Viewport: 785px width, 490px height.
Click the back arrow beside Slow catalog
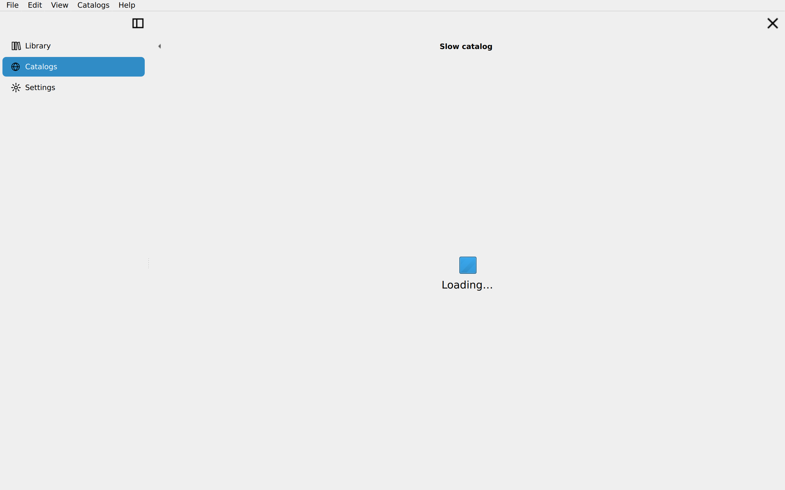tap(159, 46)
